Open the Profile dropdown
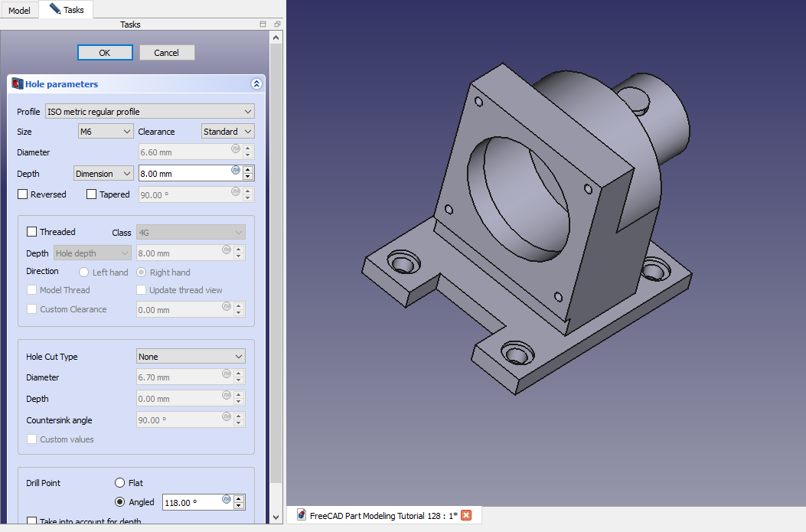806x532 pixels. (x=149, y=112)
